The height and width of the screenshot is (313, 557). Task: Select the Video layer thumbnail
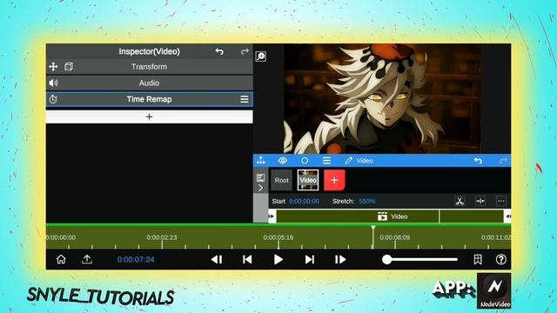coord(307,180)
